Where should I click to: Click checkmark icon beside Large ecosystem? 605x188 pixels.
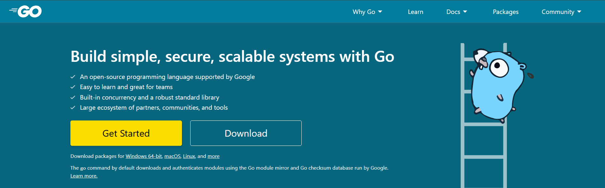(x=73, y=107)
